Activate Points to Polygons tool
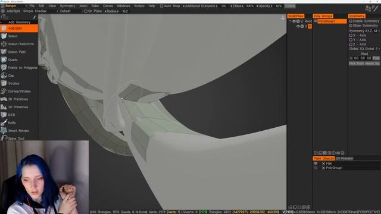381x214 pixels. coord(19,68)
